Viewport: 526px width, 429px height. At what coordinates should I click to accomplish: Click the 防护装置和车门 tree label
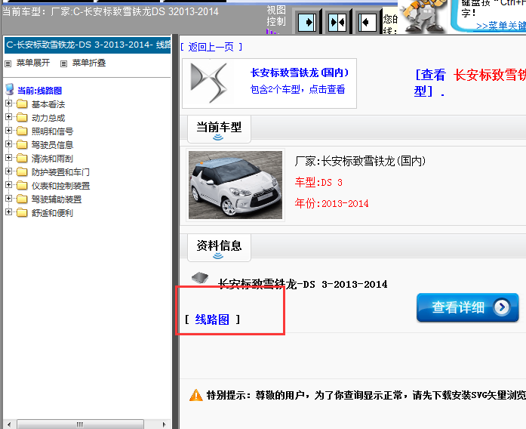tap(60, 172)
